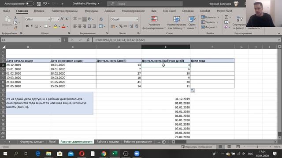This screenshot has width=282, height=158.
Task: Open the Формулы tab
Action: click(x=91, y=11)
